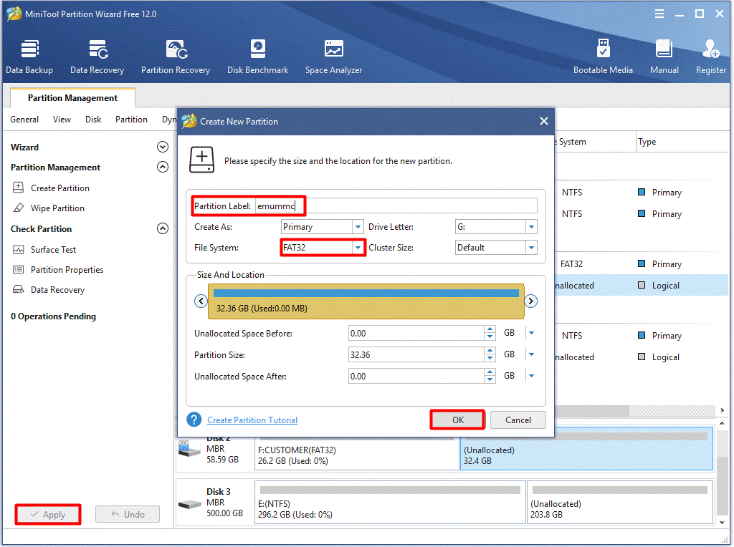Click the partition size bar in Size And Location
The height and width of the screenshot is (547, 734).
366,301
